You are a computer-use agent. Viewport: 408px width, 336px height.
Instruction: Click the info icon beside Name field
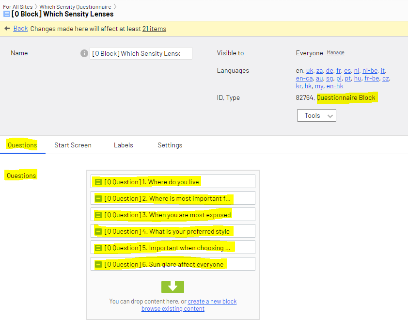84,53
